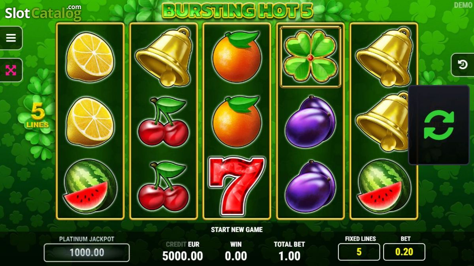Toggle fullscreen with pink arrows icon
This screenshot has height=266, width=474.
(x=11, y=70)
